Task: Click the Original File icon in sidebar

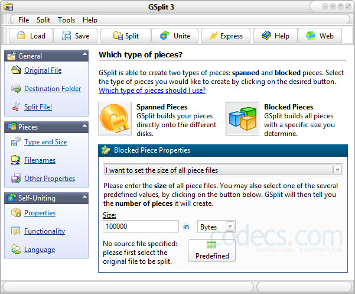Action: tap(16, 70)
